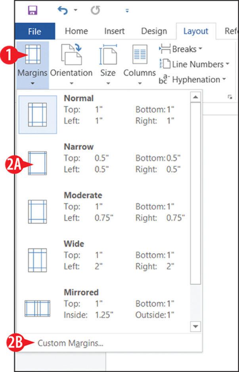Open the Line Numbers dropdown

click(x=195, y=64)
